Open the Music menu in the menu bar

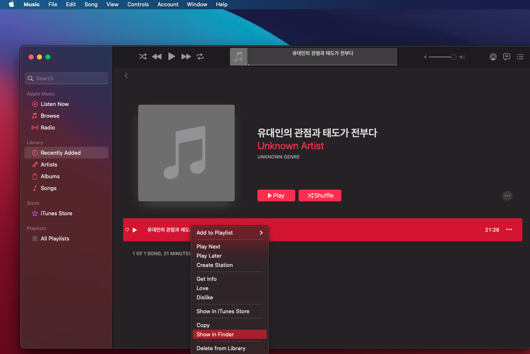coord(32,4)
